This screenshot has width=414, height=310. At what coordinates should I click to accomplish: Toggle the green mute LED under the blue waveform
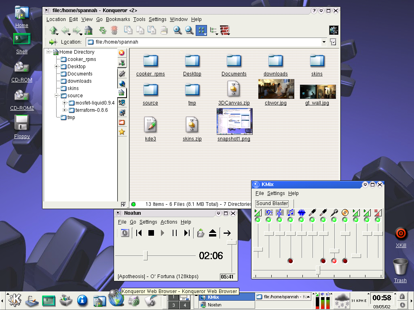point(301,220)
